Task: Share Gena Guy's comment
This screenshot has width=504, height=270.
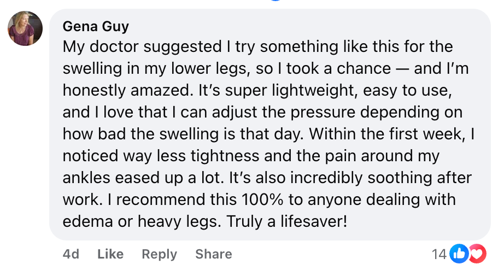Action: (213, 254)
